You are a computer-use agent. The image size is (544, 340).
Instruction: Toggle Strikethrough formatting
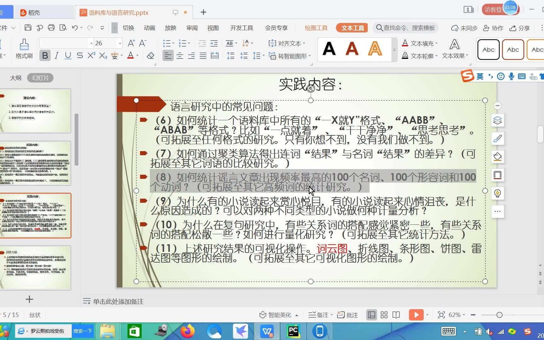80,56
